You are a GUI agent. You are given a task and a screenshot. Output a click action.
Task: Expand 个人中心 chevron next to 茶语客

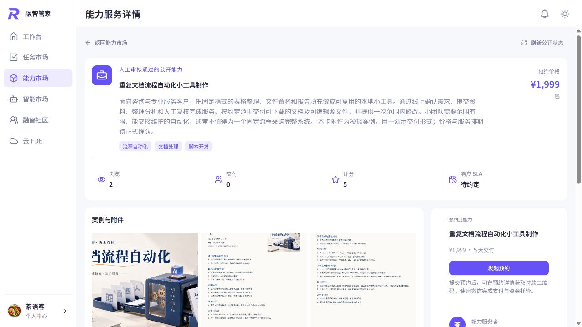click(65, 311)
